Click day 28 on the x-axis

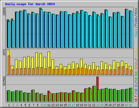click(118, 105)
